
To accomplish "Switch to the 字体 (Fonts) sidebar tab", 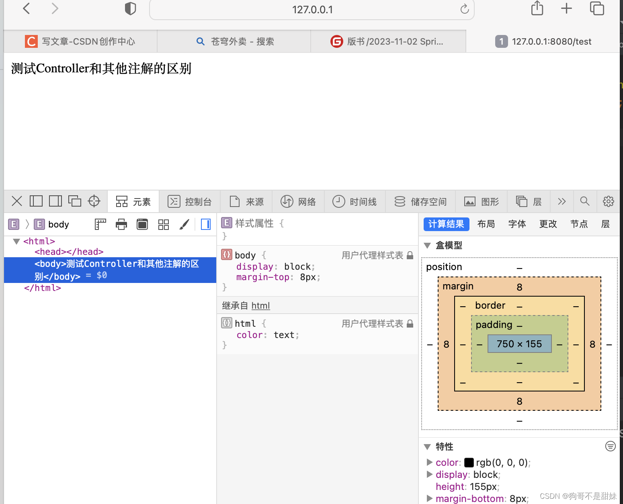I will (x=517, y=224).
